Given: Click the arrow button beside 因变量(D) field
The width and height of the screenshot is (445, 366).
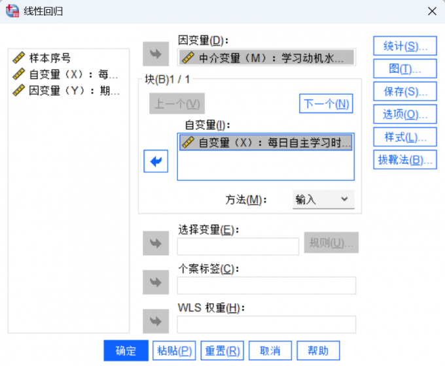Looking at the screenshot, I should 156,54.
